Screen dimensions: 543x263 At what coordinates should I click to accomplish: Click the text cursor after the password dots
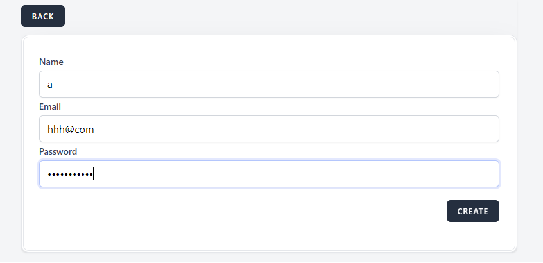(x=94, y=174)
